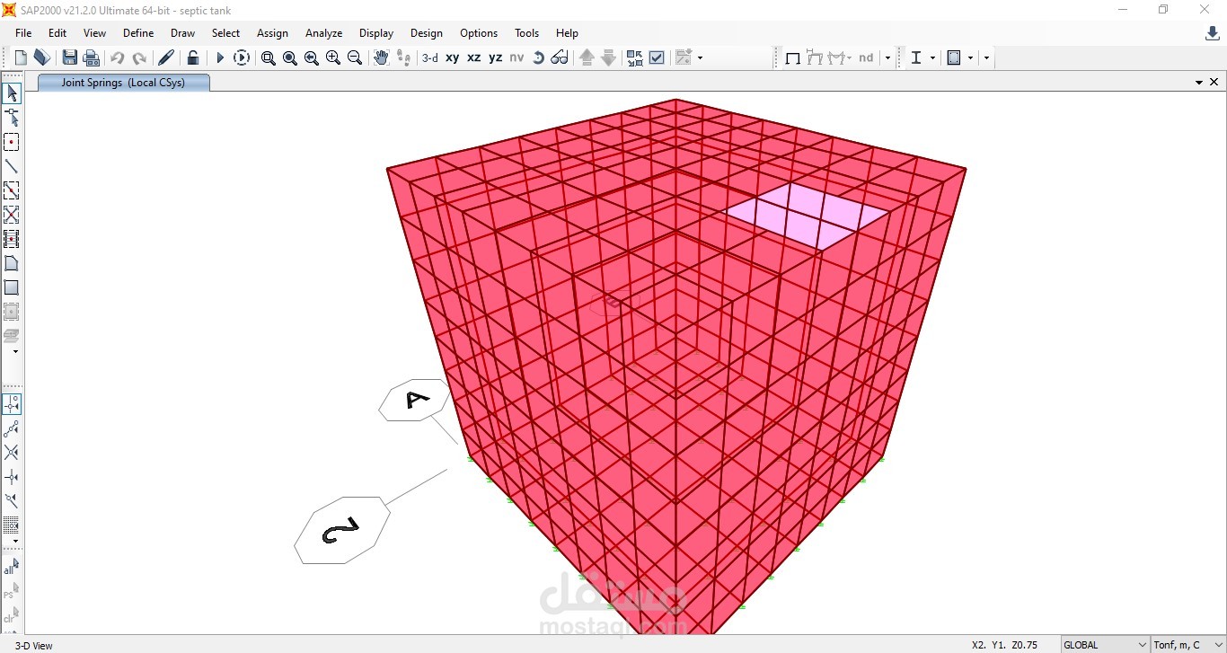Set view to the xz plane

pyautogui.click(x=473, y=57)
